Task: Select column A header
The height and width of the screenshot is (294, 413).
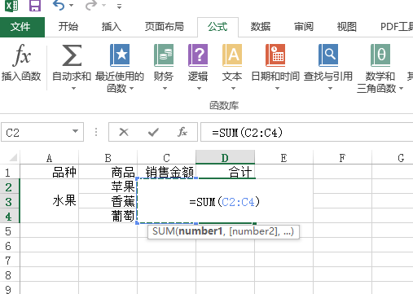Action: pos(49,158)
